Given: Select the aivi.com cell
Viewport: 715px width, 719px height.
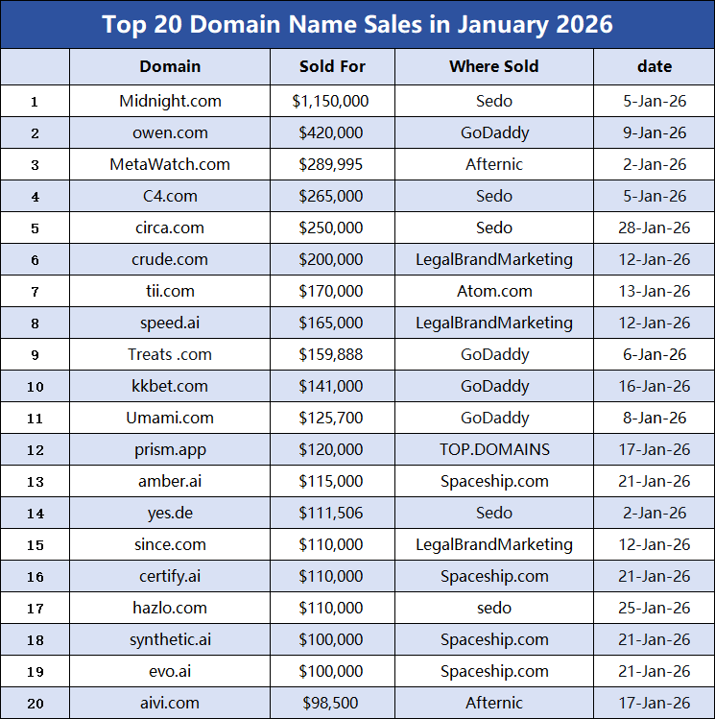Looking at the screenshot, I should click(170, 702).
